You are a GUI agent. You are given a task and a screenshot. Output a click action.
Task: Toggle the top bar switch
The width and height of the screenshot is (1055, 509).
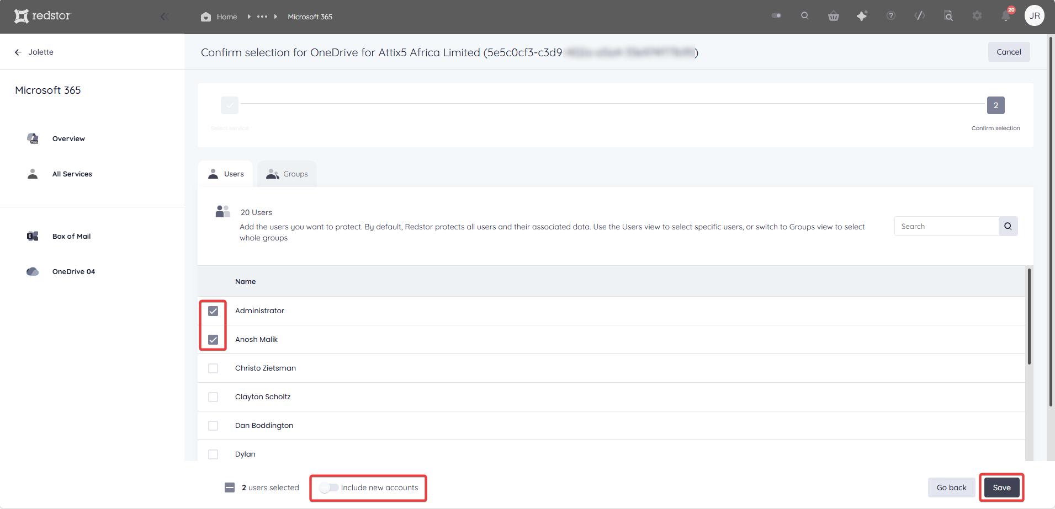pyautogui.click(x=776, y=15)
